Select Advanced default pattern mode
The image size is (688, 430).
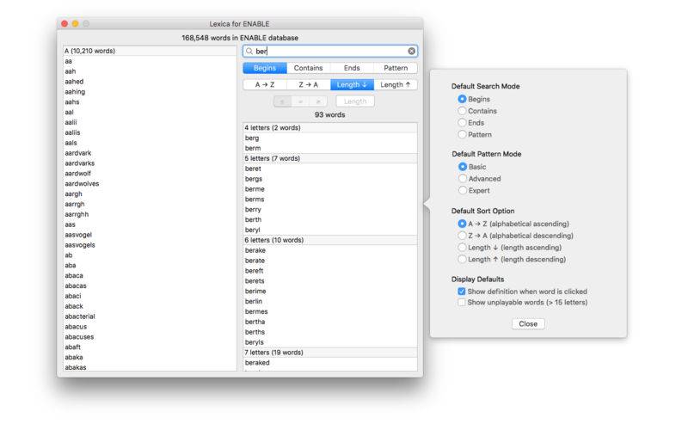click(463, 179)
